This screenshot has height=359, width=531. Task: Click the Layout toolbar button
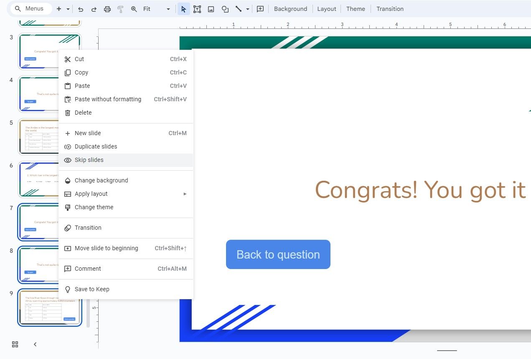pos(327,9)
